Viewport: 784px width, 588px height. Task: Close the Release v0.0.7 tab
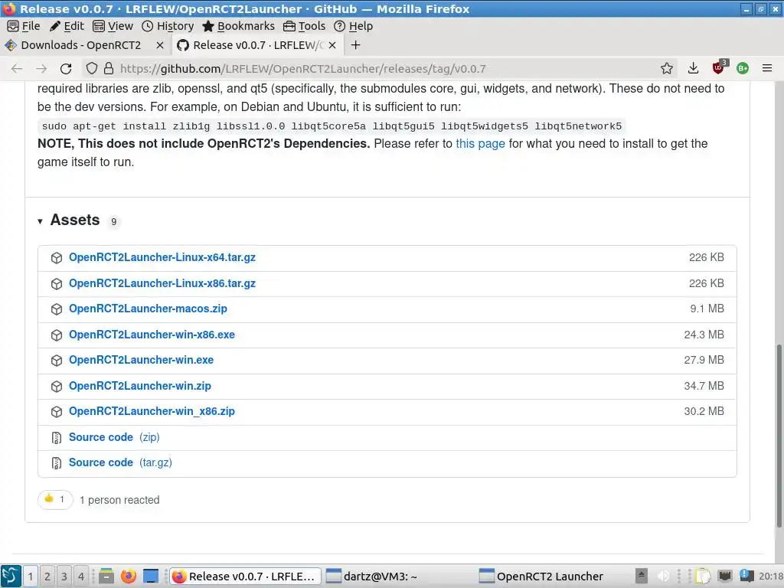[x=332, y=45]
